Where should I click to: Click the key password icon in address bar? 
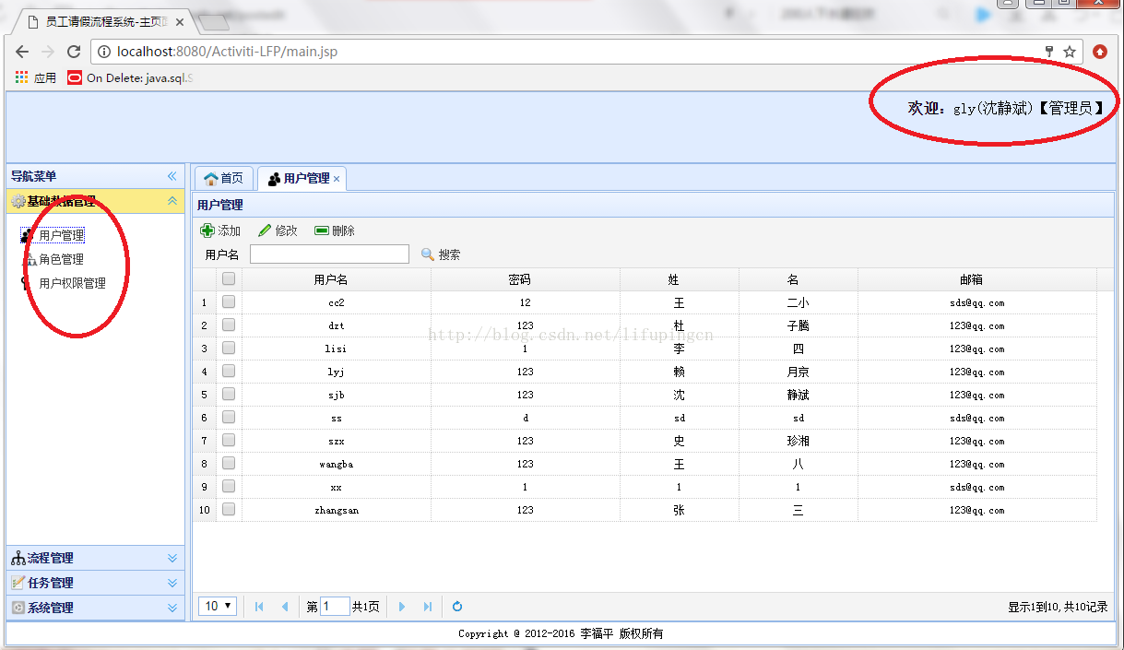point(1049,52)
